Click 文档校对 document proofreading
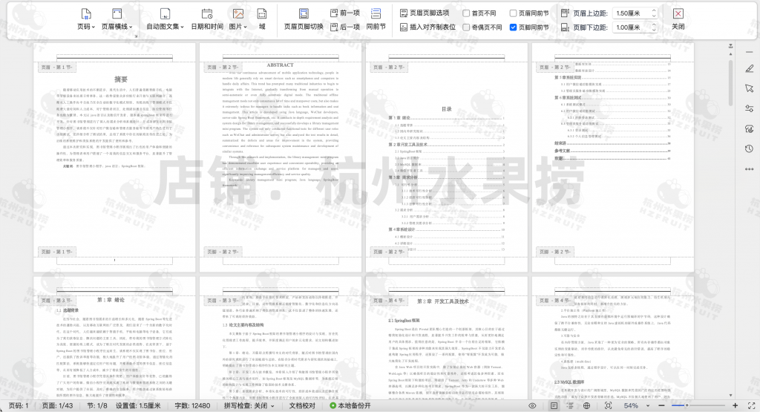This screenshot has height=412, width=760. click(303, 406)
